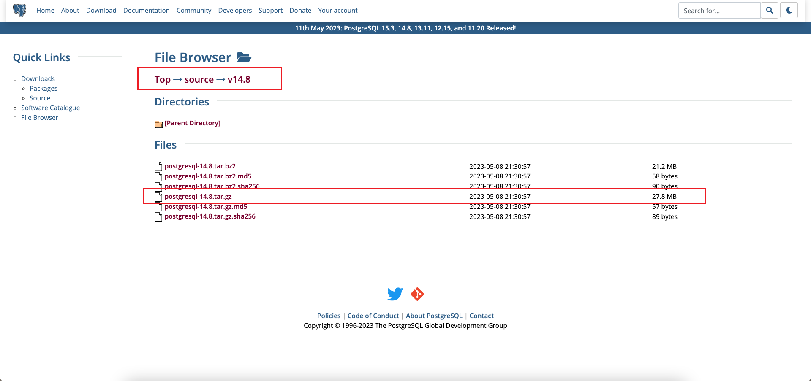The image size is (811, 381).
Task: Open the Developers menu item
Action: (x=235, y=10)
